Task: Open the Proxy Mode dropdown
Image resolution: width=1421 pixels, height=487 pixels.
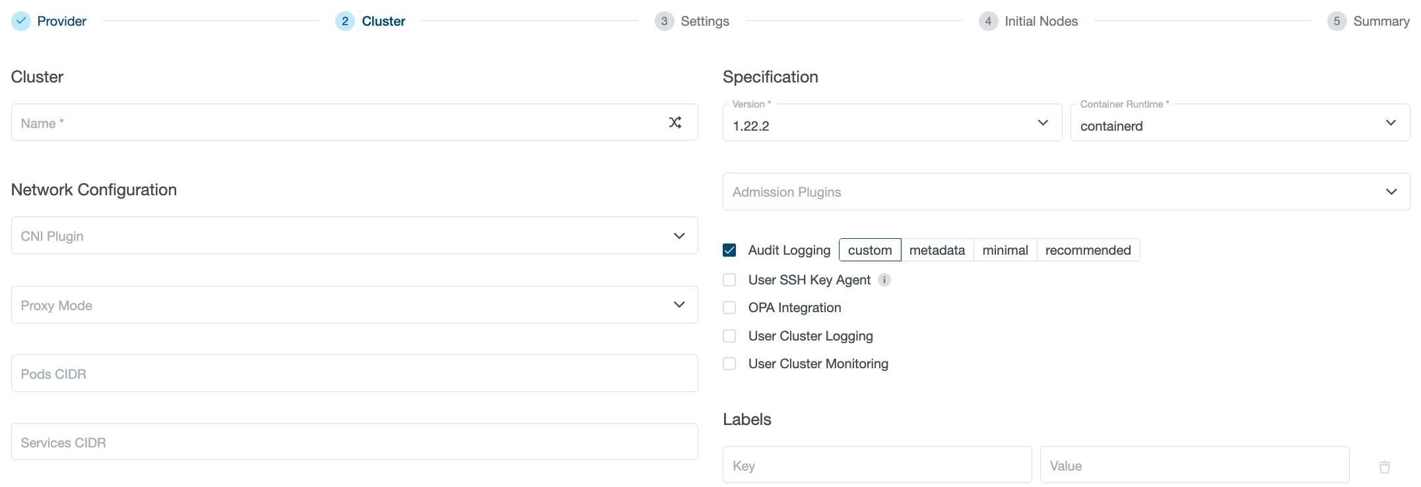Action: [354, 305]
